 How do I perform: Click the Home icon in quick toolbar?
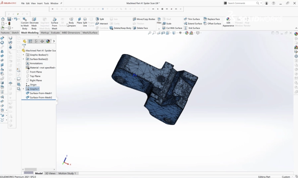tap(3, 19)
